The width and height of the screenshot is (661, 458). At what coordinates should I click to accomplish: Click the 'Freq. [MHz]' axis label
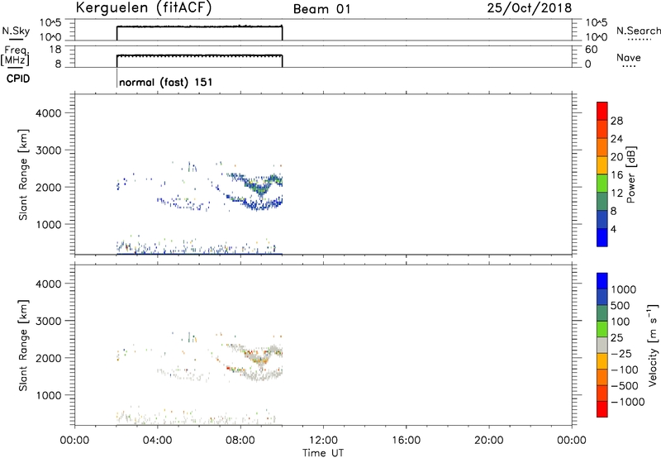coord(16,55)
